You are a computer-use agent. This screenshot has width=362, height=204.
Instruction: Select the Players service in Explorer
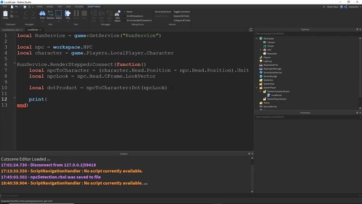[266, 57]
